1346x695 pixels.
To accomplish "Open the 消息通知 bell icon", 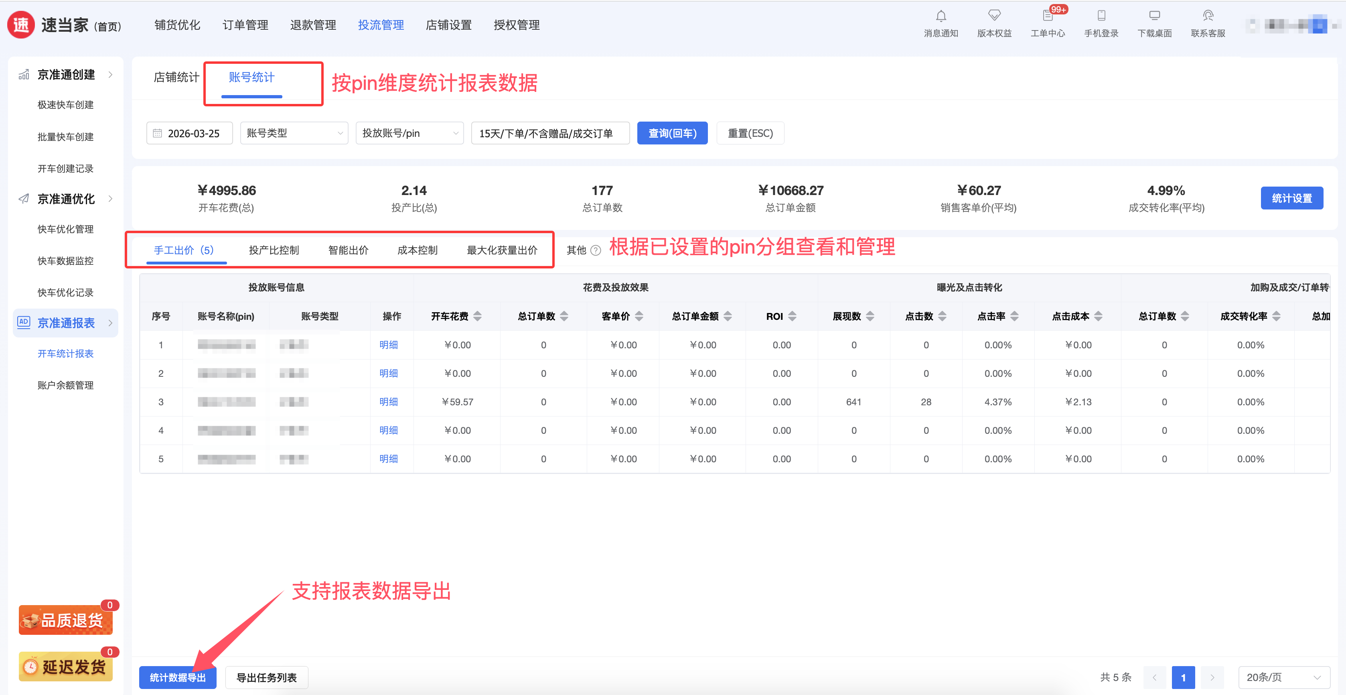I will [x=941, y=16].
